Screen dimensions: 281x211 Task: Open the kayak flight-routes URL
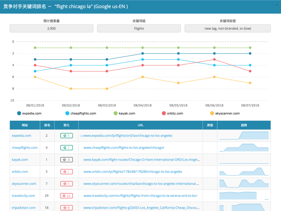pos(142,160)
